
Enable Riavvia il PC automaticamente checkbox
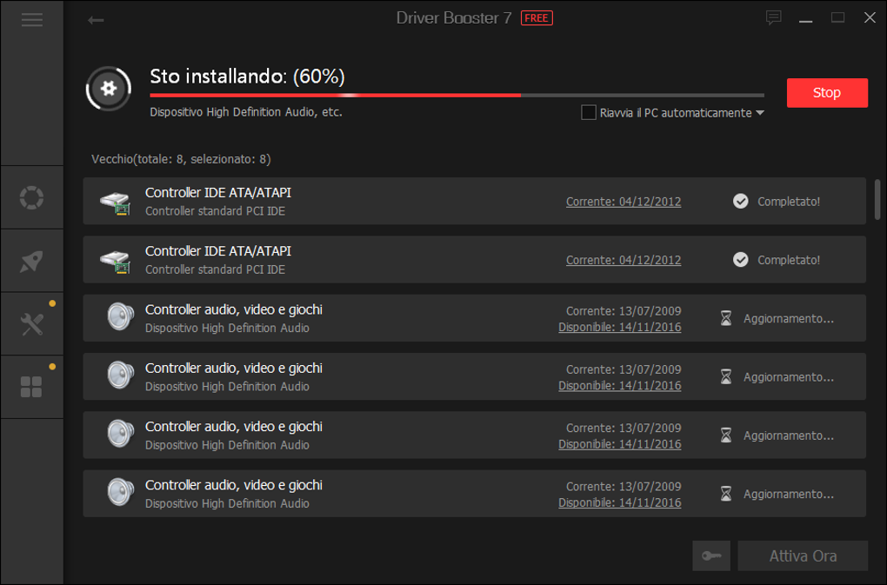(589, 112)
